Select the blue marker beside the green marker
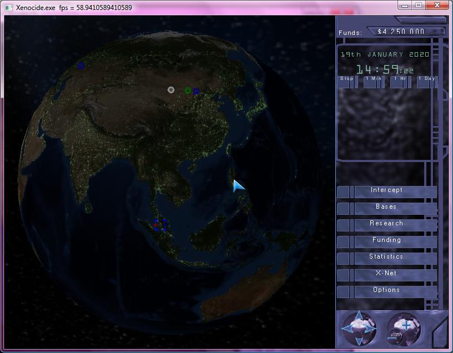The image size is (453, 353). pos(196,91)
